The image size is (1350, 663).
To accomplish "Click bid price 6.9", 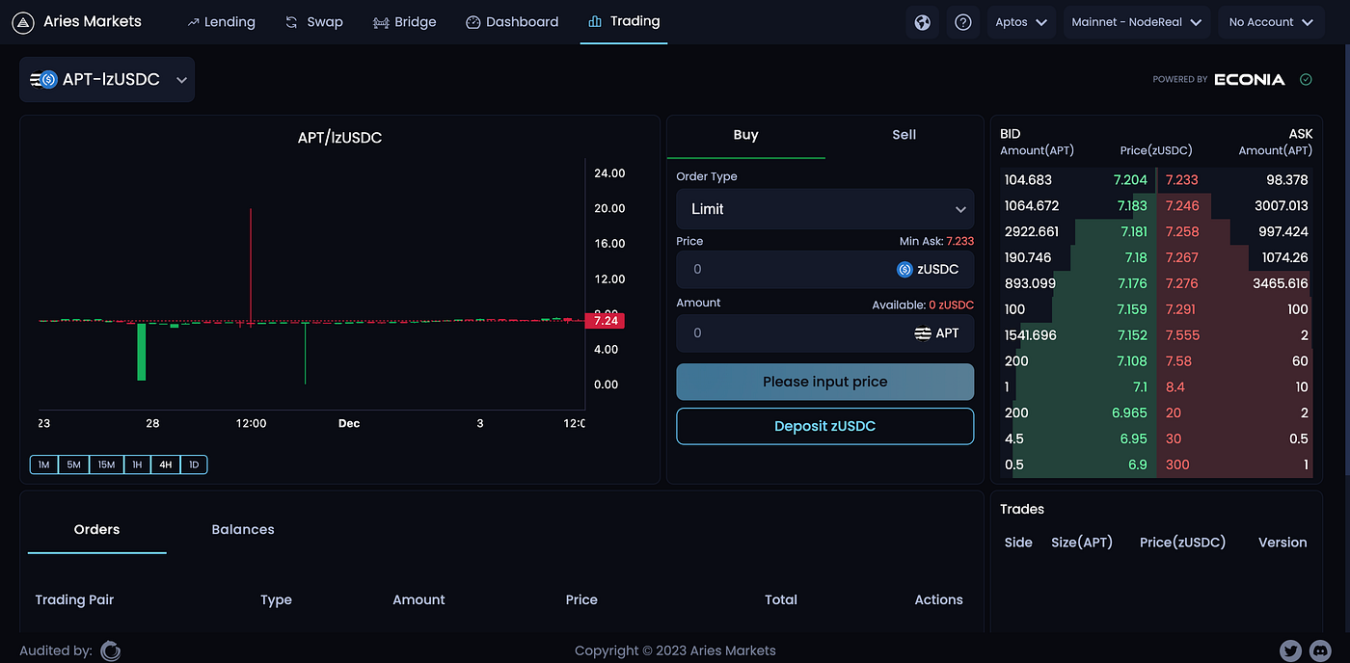I will point(1138,464).
